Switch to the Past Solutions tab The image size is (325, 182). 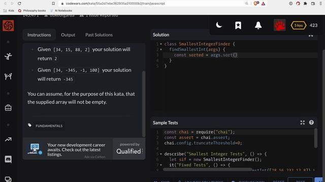coord(99,35)
